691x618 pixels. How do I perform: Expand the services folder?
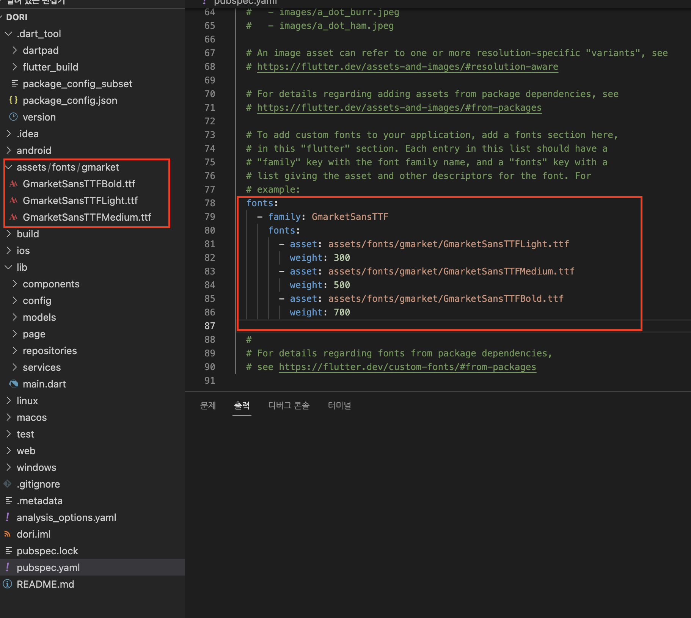(x=14, y=367)
